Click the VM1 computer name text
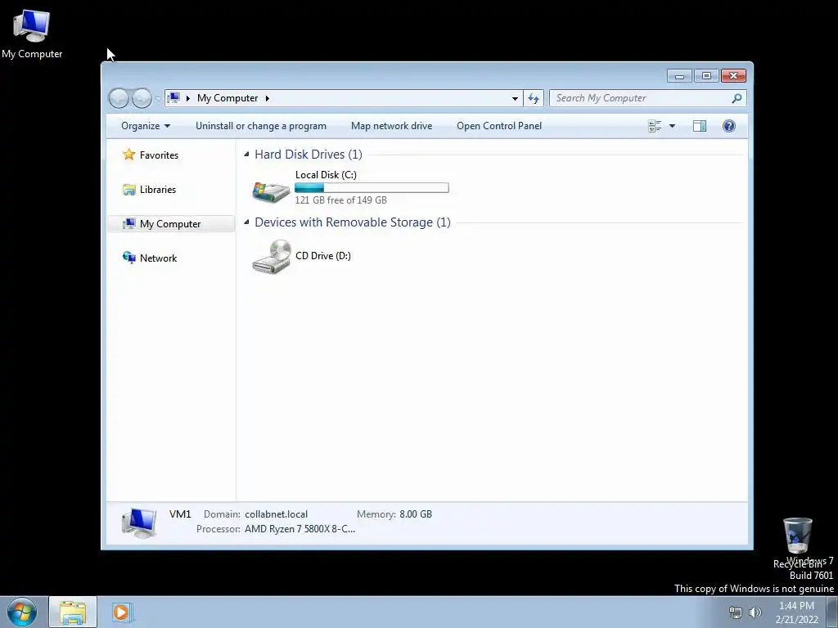Image resolution: width=838 pixels, height=628 pixels. pos(180,514)
